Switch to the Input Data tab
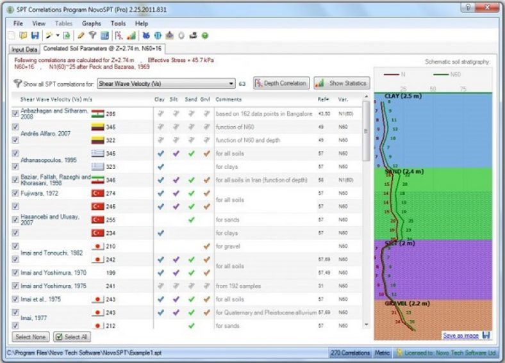The height and width of the screenshot is (363, 505). 24,49
